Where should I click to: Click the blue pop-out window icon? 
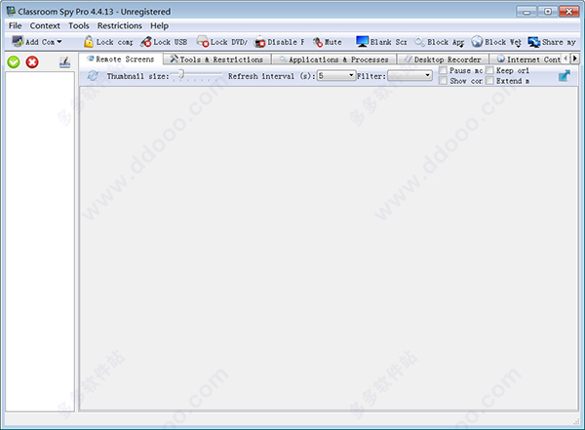(565, 76)
